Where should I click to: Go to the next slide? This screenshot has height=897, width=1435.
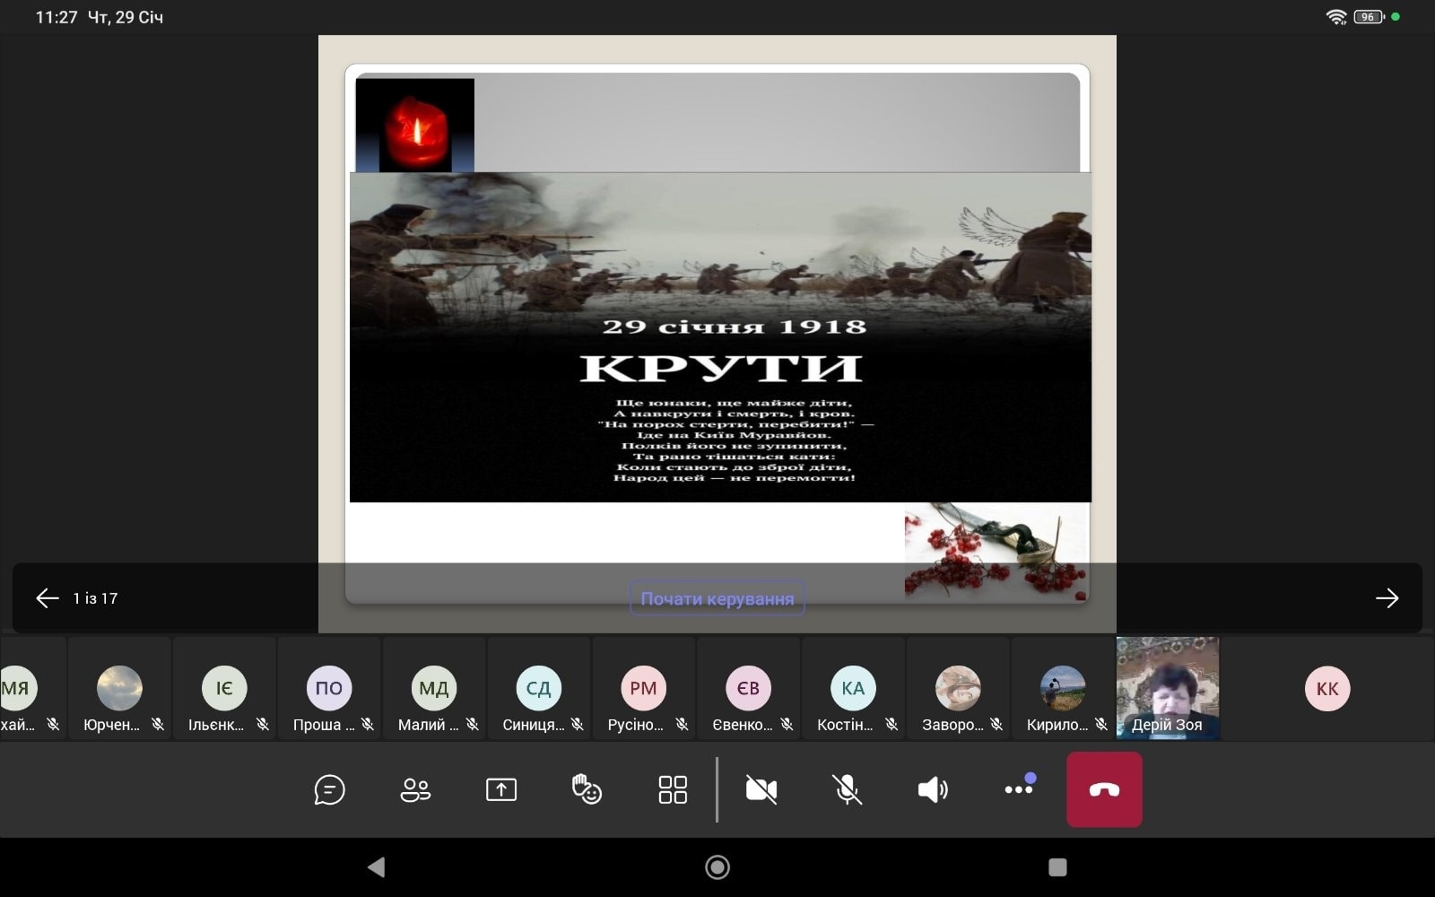pos(1387,598)
